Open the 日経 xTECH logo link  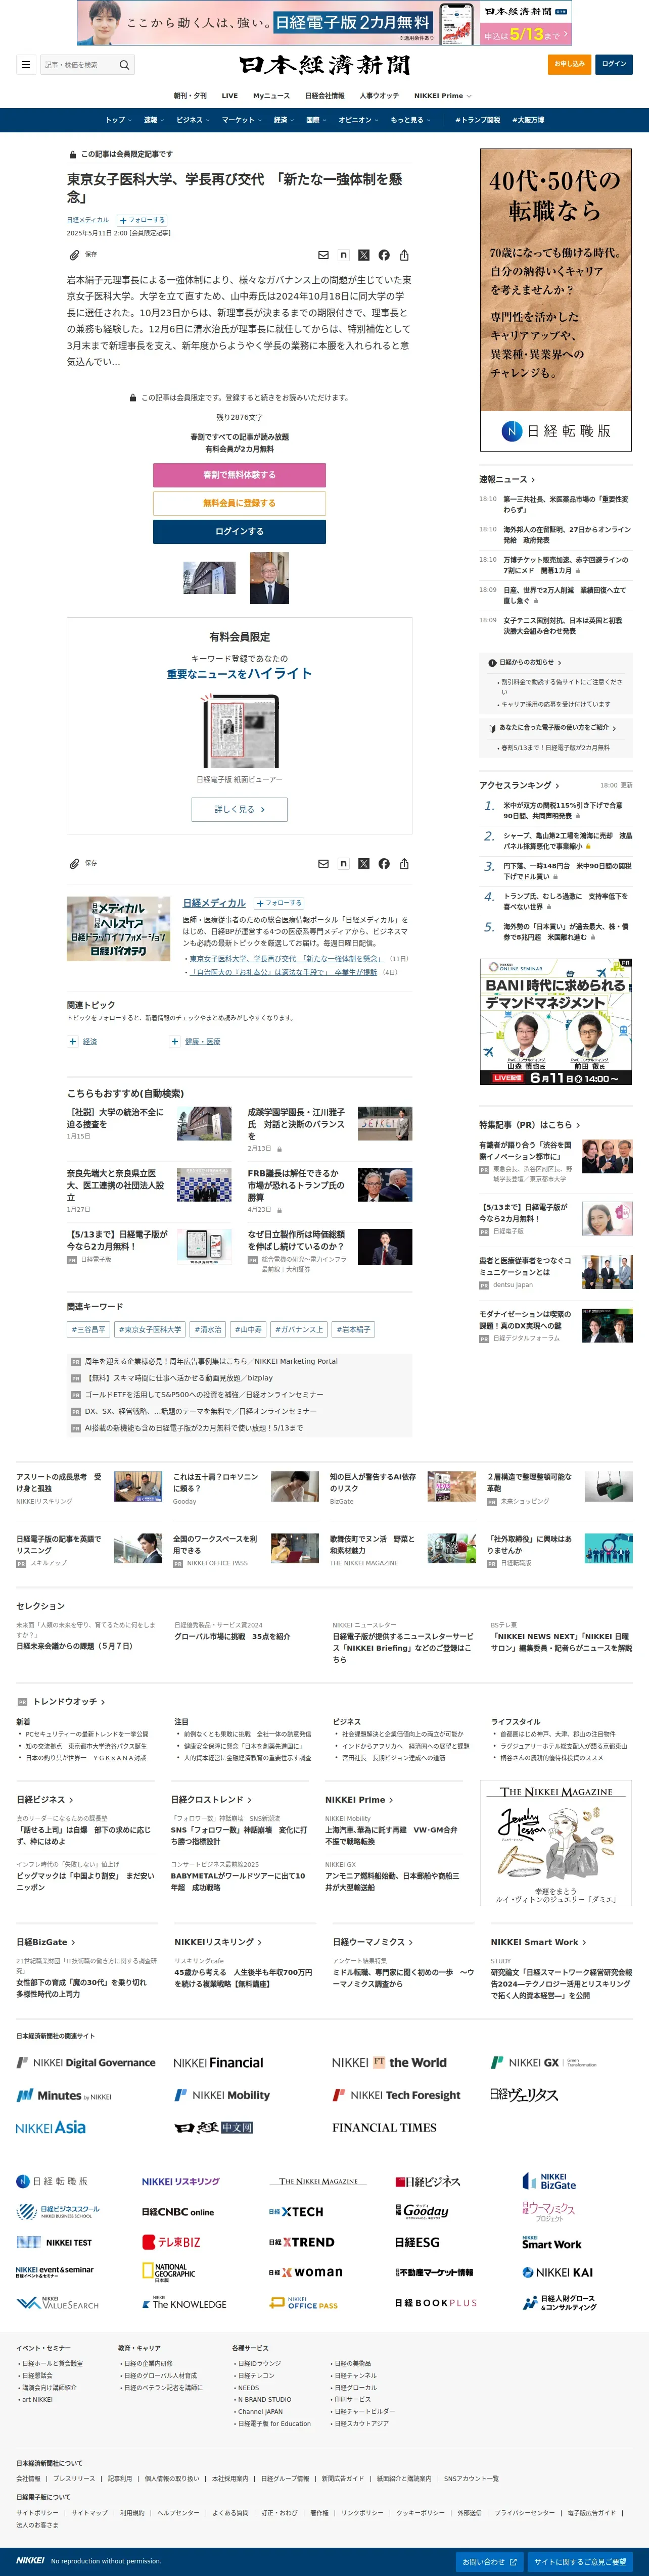point(296,2212)
